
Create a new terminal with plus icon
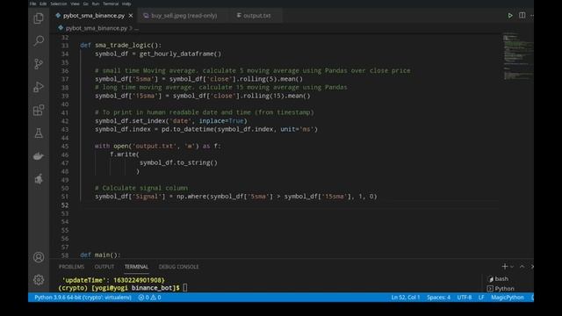coord(505,267)
